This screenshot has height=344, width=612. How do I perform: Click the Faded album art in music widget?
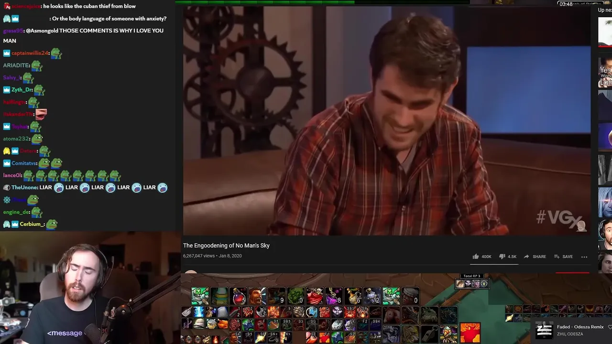[x=544, y=330]
